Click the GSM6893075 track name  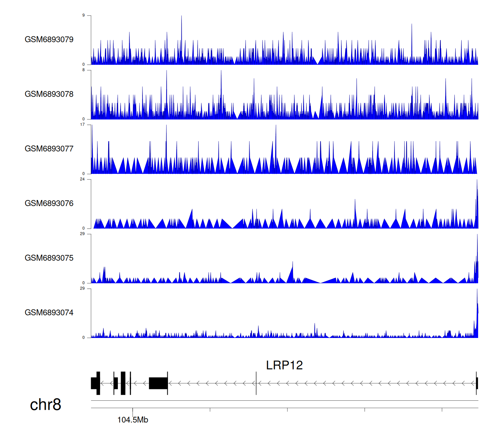point(49,258)
